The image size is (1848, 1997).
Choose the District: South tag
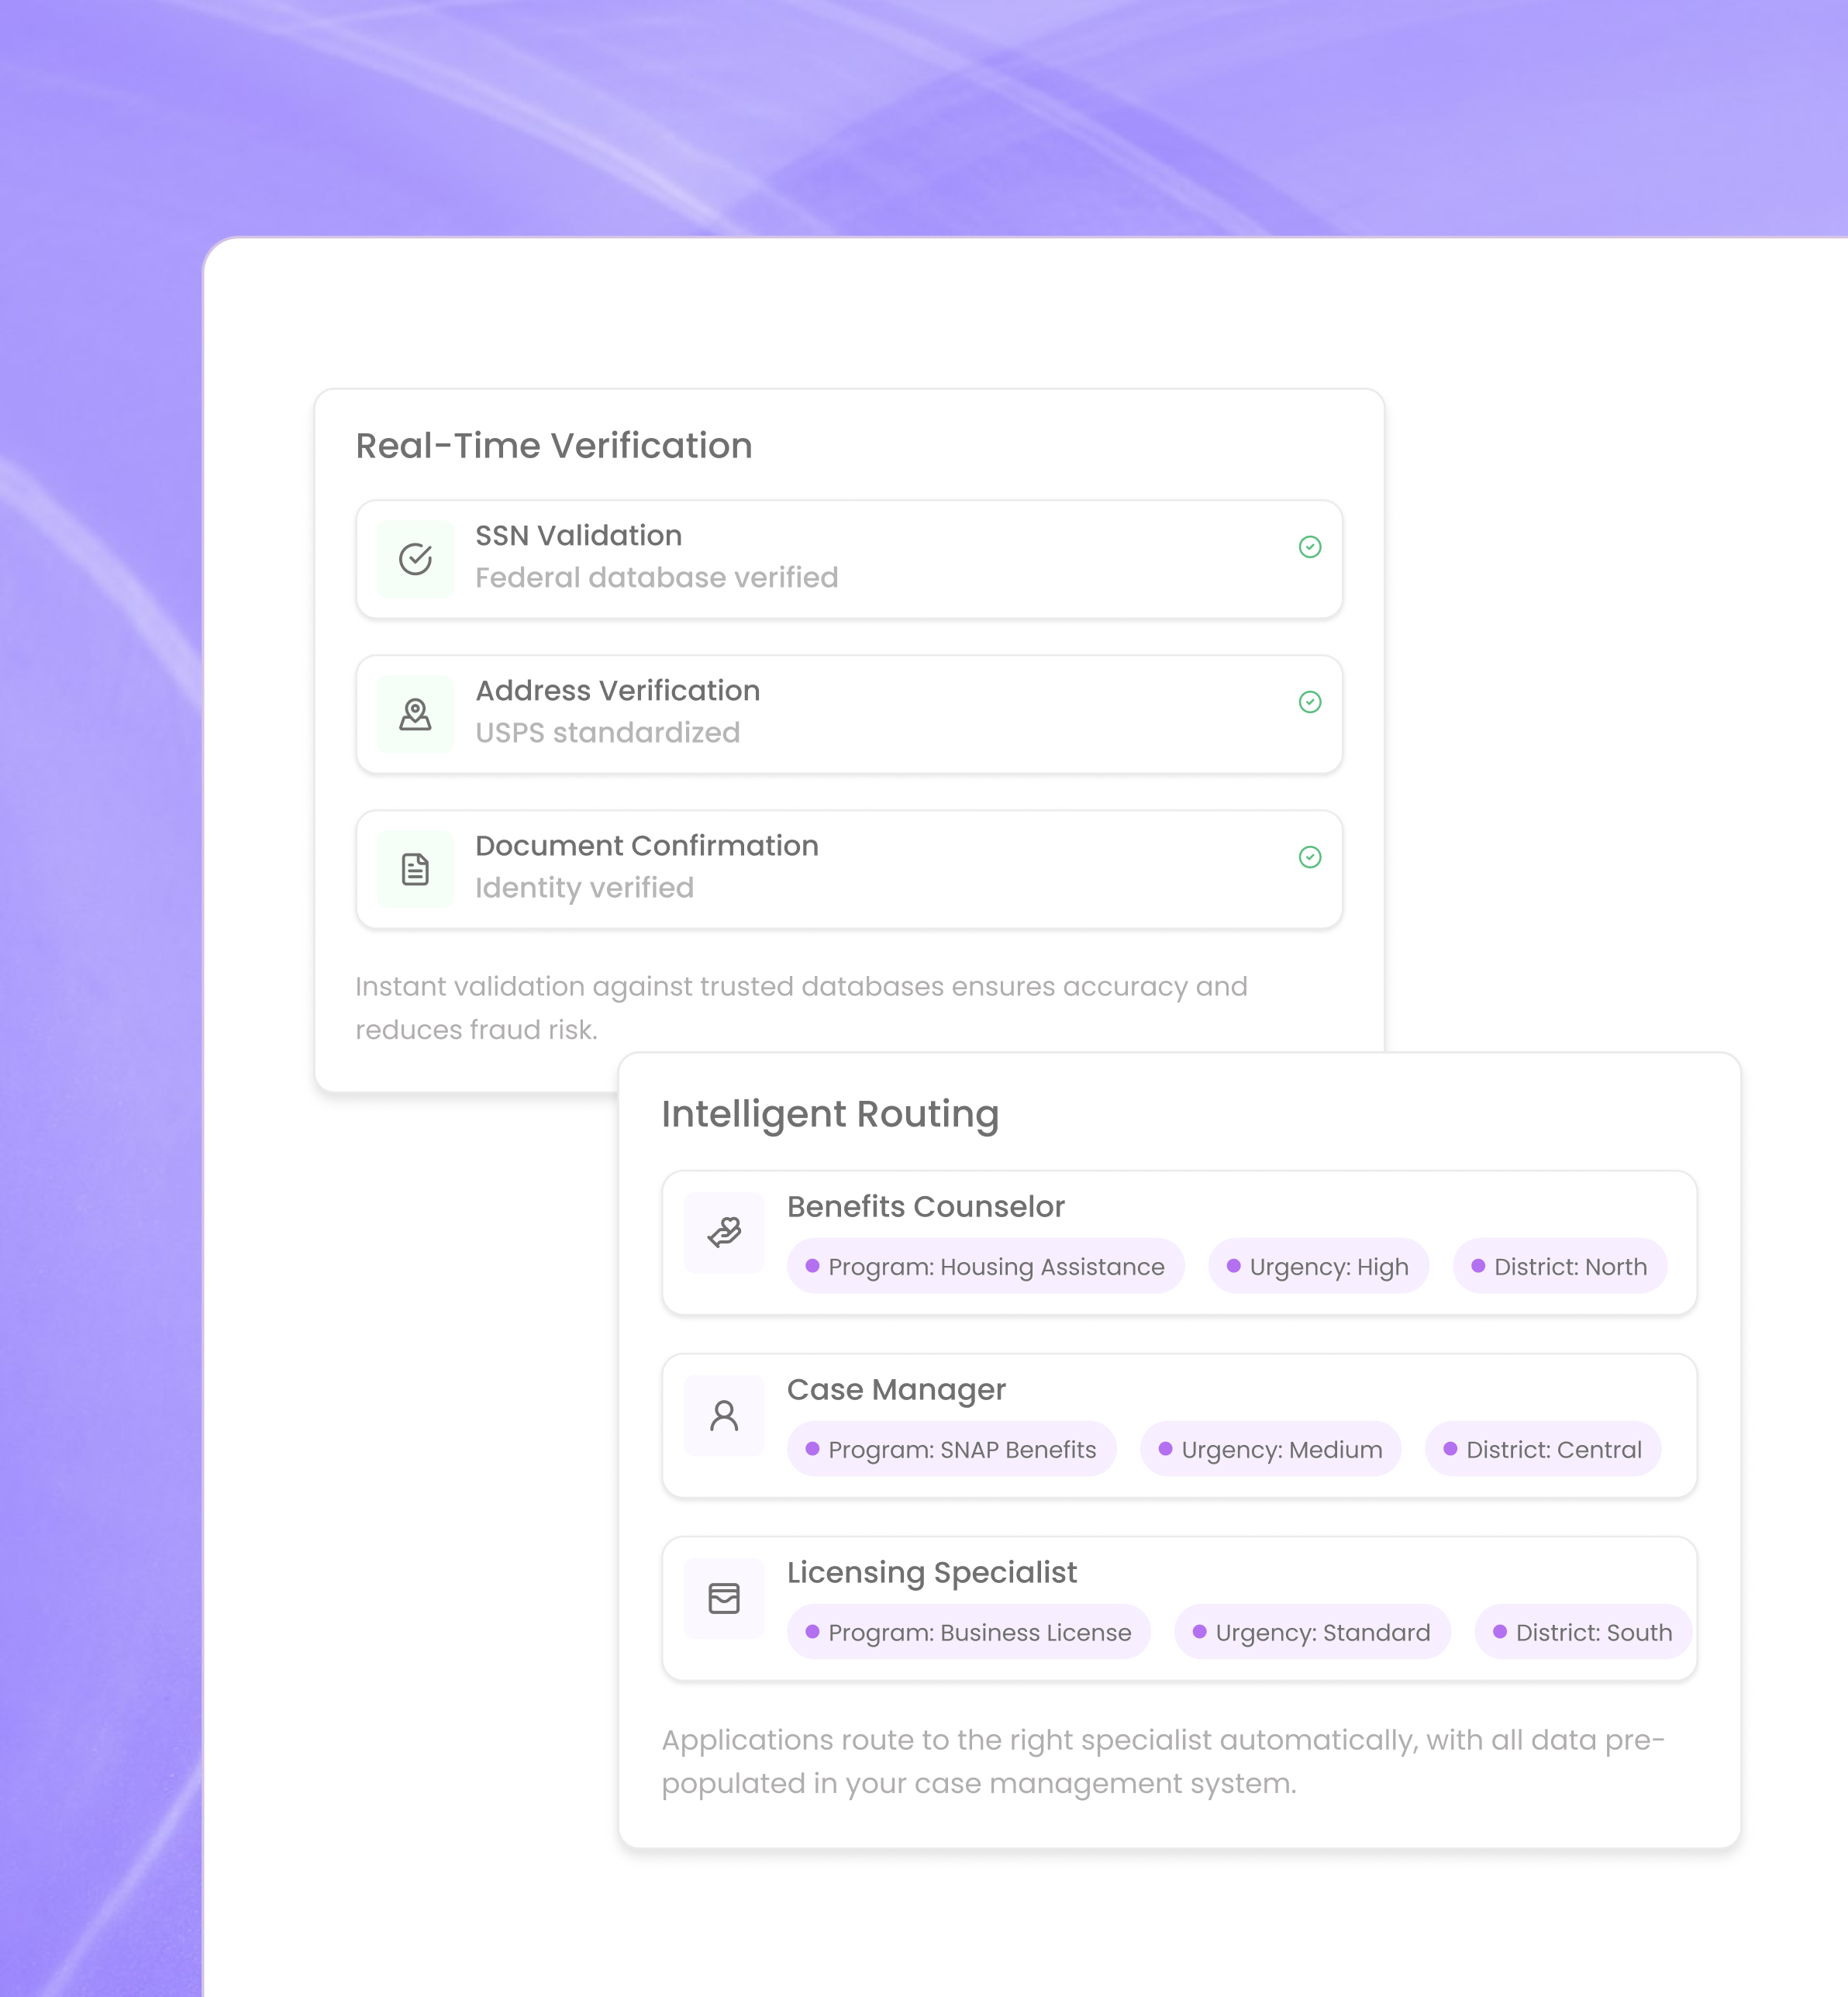[1582, 1632]
